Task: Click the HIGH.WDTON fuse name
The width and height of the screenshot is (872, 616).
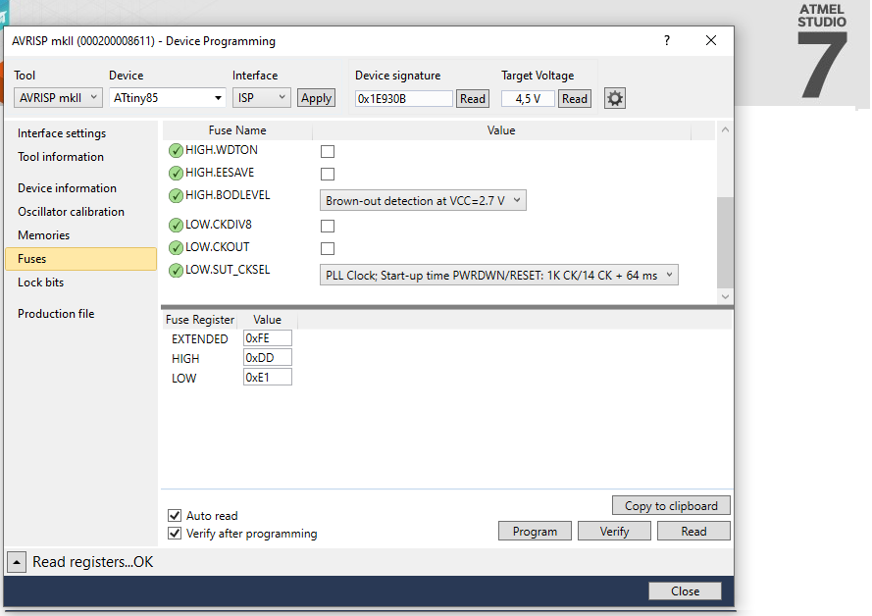Action: click(x=222, y=150)
